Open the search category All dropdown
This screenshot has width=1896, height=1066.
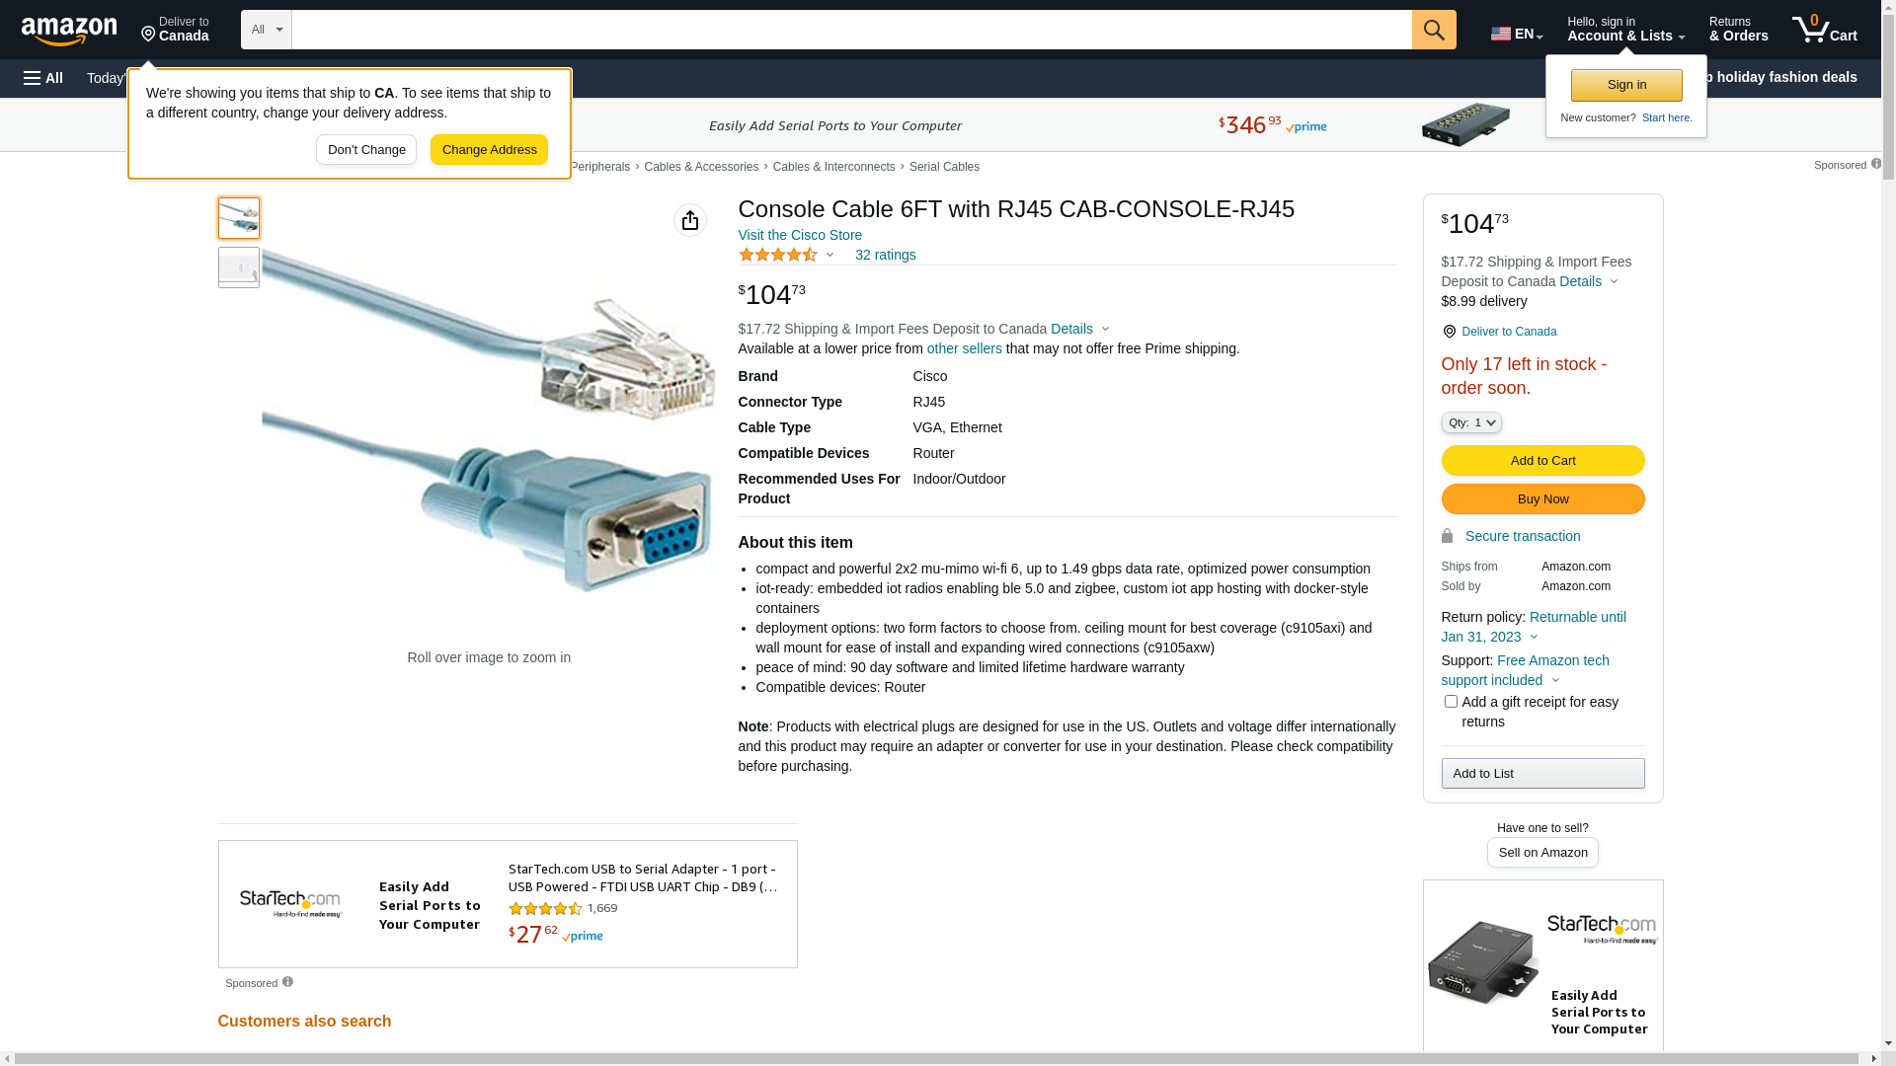(x=266, y=30)
